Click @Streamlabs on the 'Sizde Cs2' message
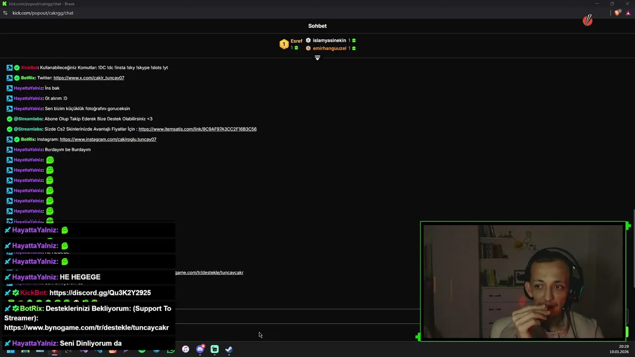This screenshot has width=635, height=357. pos(28,129)
